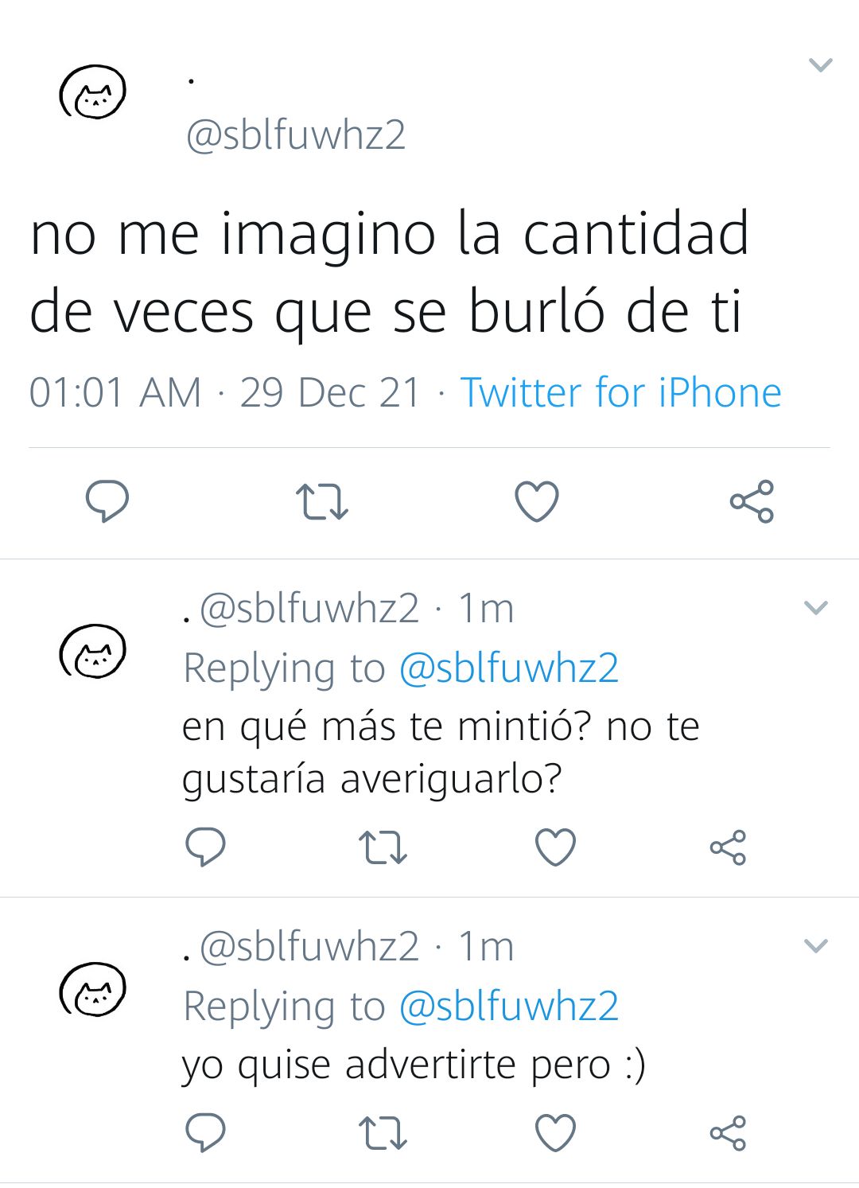
Task: Share the 'en qué más te mintió' reply
Action: (728, 847)
